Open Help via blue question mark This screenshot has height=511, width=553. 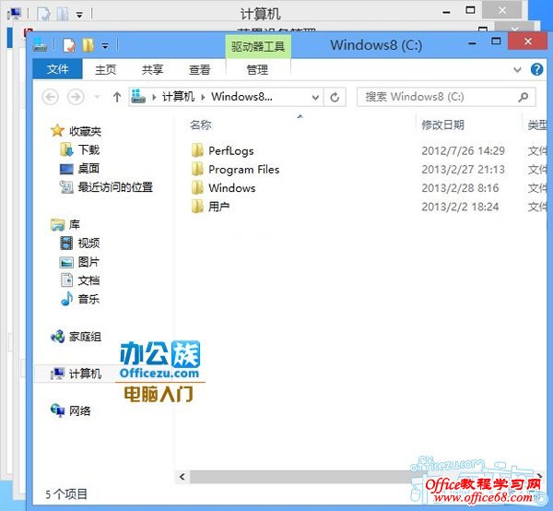536,69
